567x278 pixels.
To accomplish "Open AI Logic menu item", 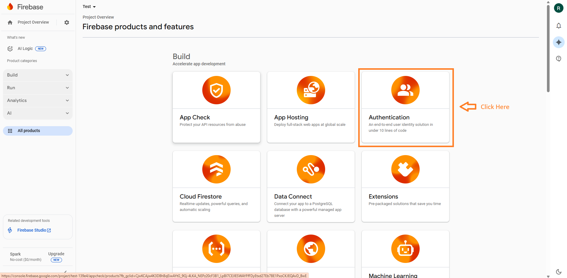I will click(25, 48).
